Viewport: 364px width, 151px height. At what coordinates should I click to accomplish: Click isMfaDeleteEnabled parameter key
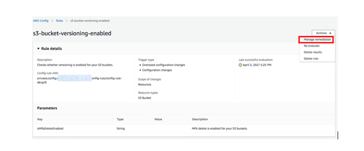tap(50, 128)
